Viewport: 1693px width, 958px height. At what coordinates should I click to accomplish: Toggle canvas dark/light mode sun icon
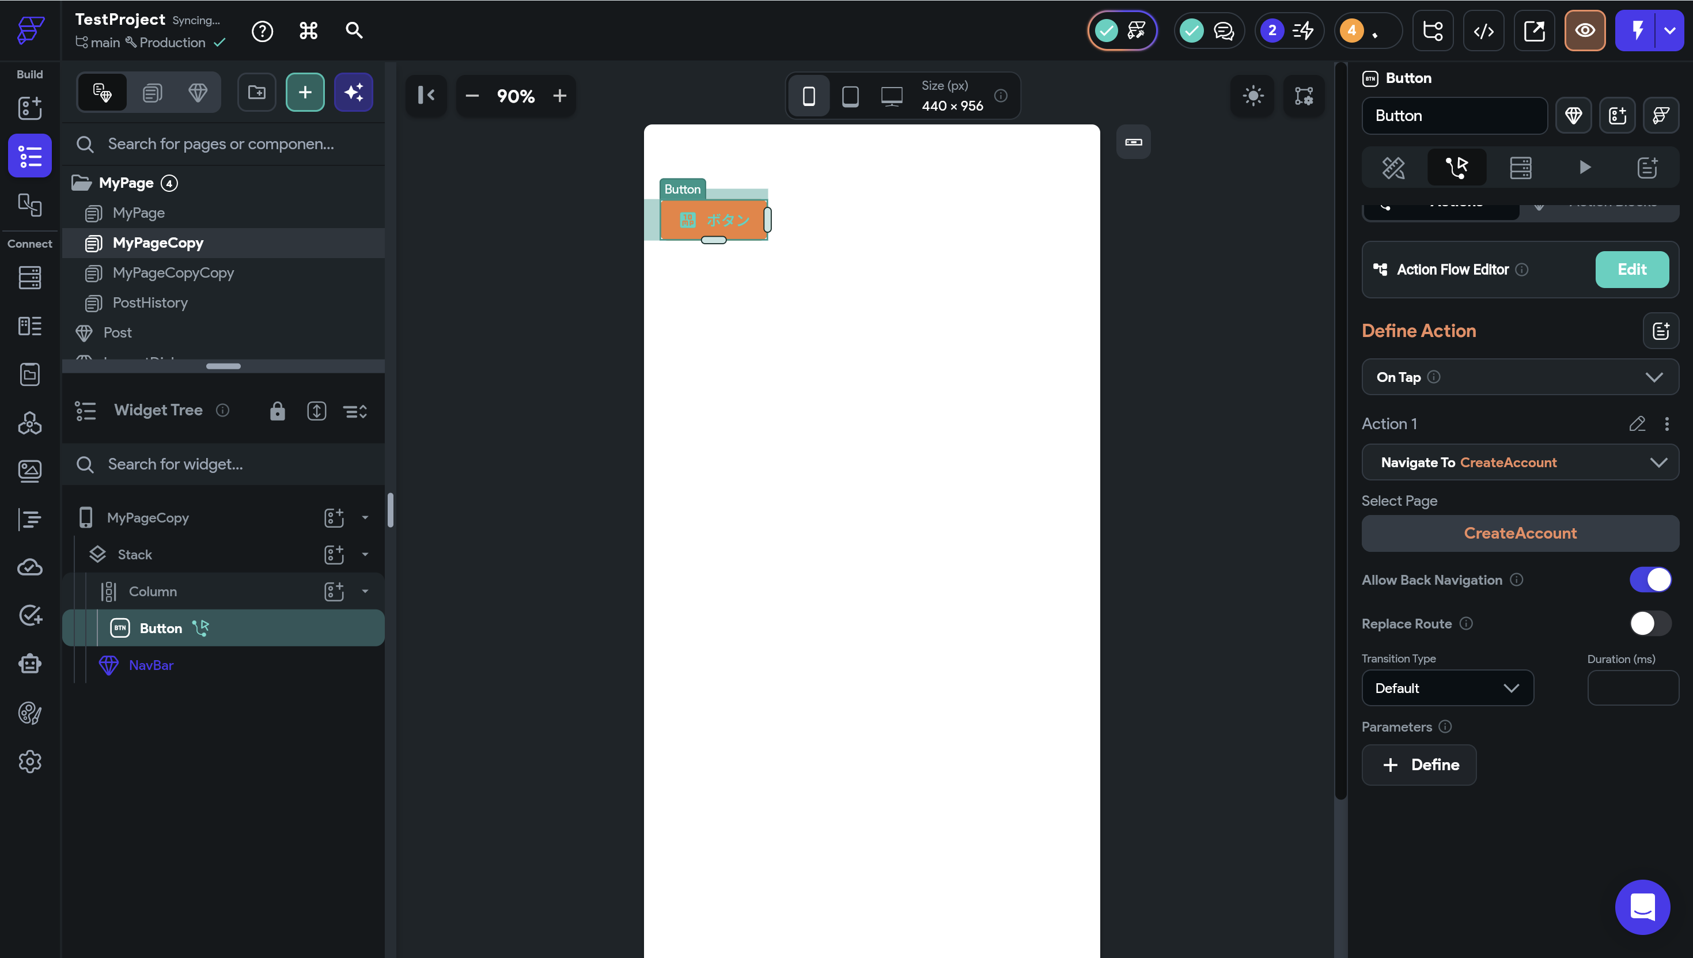click(1253, 96)
